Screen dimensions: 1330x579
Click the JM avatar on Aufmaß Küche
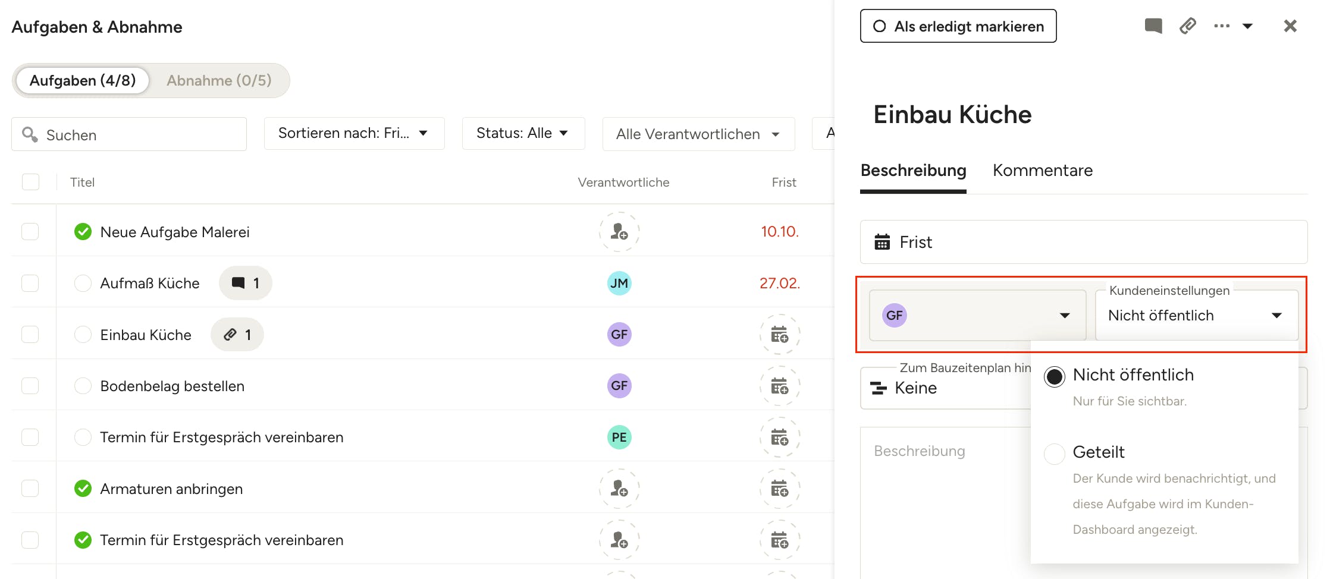point(619,283)
